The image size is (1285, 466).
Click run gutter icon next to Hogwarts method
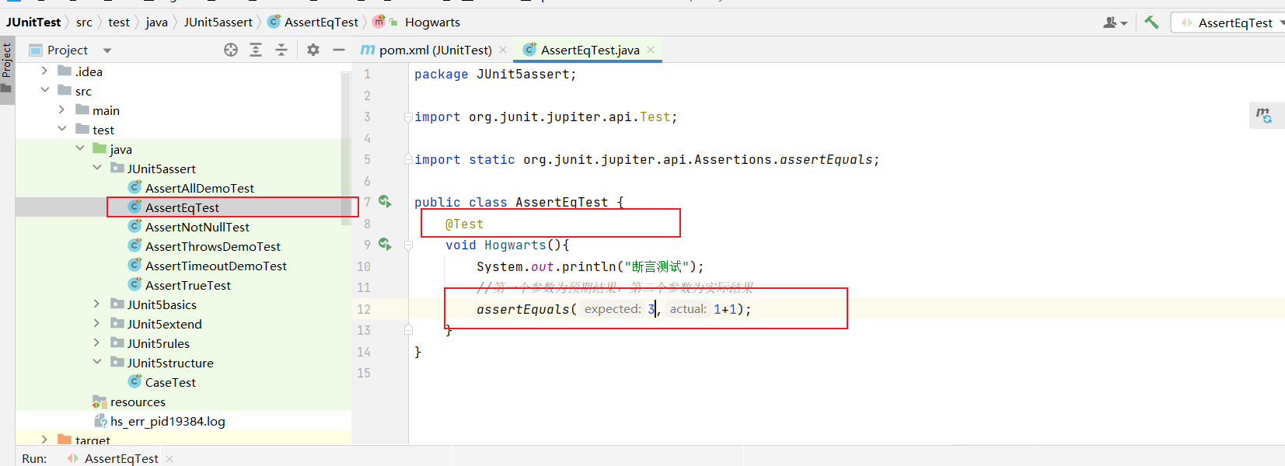pos(385,245)
